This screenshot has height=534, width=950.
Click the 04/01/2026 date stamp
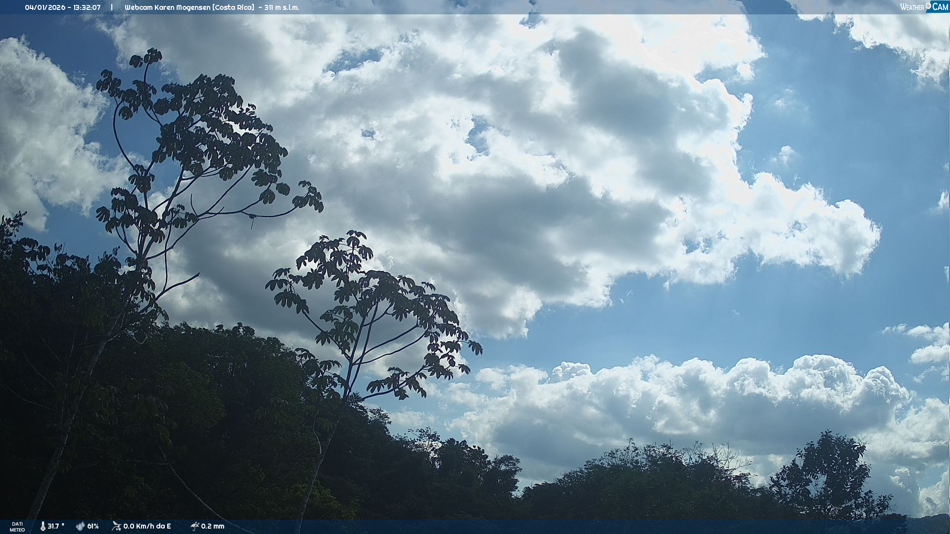(45, 7)
